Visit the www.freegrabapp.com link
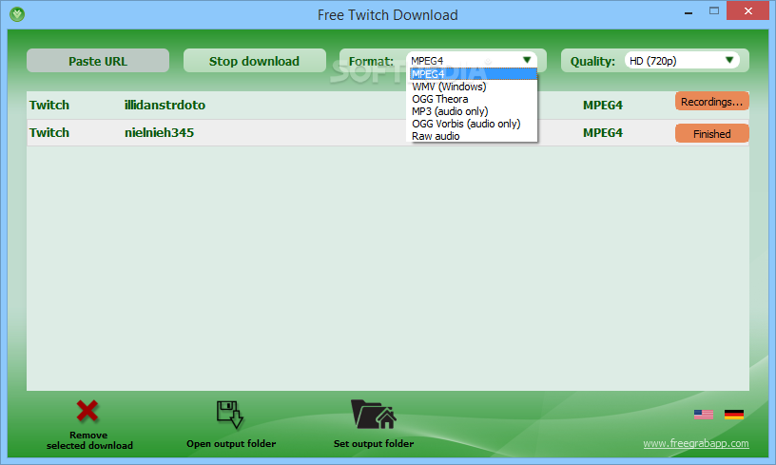776x465 pixels. 696,443
